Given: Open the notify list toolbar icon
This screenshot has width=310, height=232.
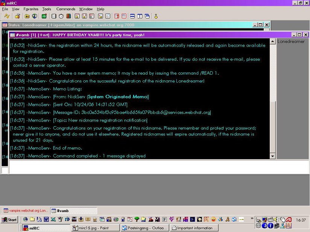Looking at the screenshot, I should (117, 16).
